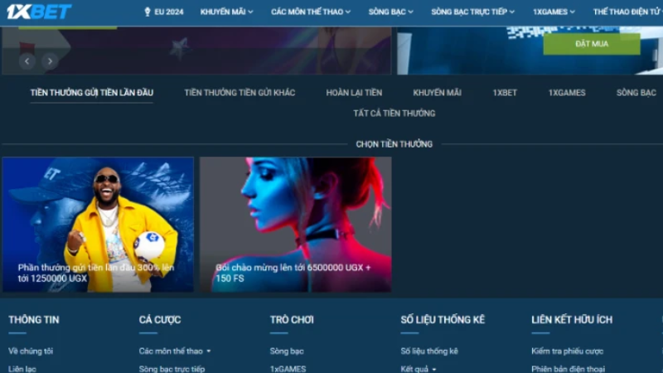Open Về chúng tôi footer link
The height and width of the screenshot is (373, 663).
31,351
